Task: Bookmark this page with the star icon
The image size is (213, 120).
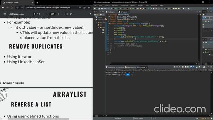Action: click(x=89, y=7)
